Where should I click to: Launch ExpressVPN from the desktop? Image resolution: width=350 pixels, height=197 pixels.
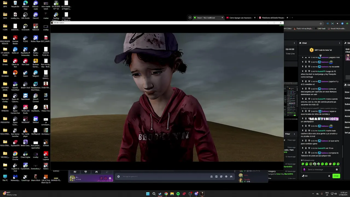tap(15, 143)
